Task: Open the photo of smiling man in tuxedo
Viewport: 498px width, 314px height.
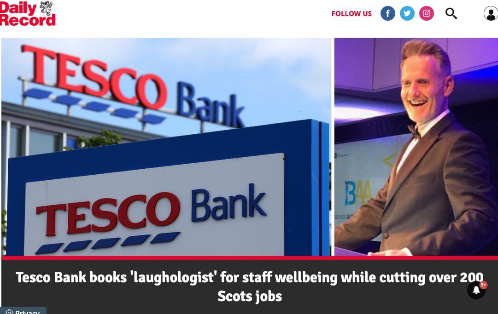Action: (416, 147)
